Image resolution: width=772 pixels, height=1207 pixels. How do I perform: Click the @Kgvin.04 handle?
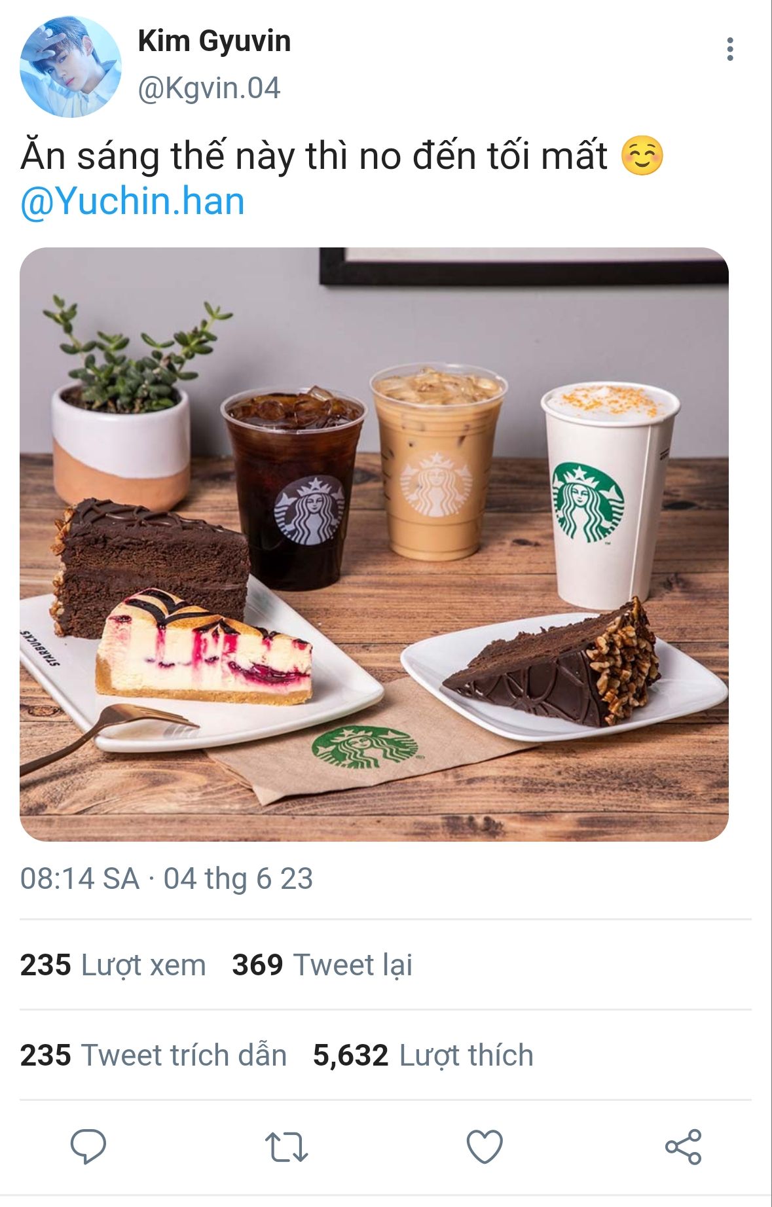[x=209, y=88]
